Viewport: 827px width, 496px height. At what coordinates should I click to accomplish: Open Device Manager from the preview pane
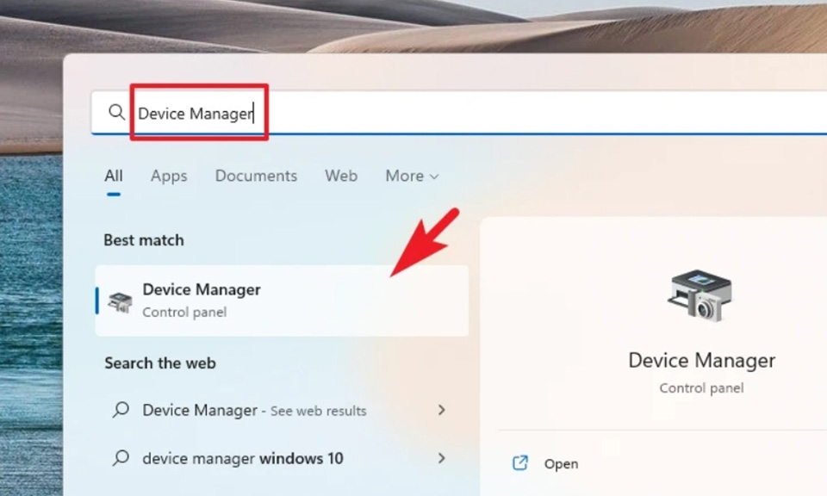(x=562, y=463)
